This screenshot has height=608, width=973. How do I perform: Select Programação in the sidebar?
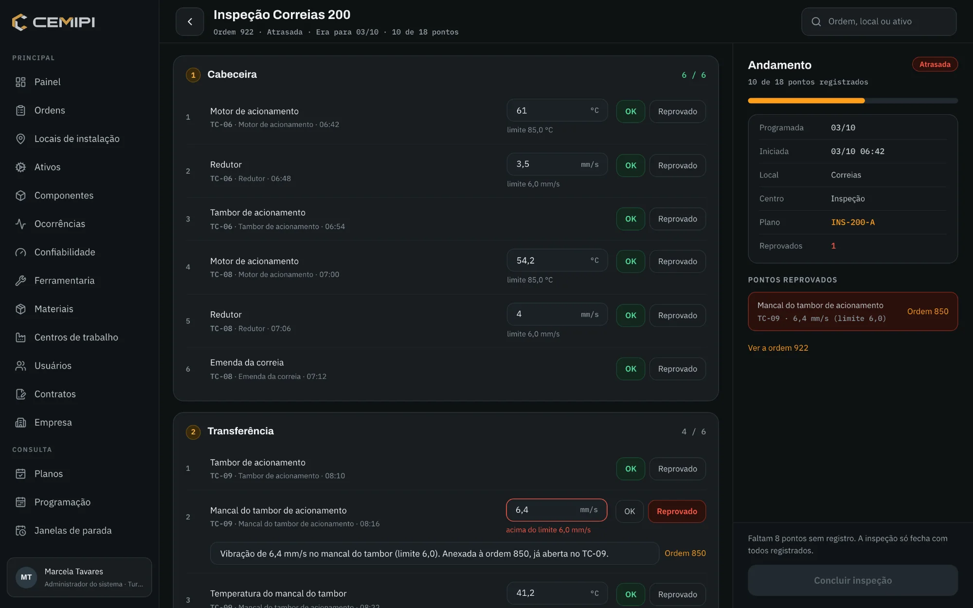[x=79, y=502]
